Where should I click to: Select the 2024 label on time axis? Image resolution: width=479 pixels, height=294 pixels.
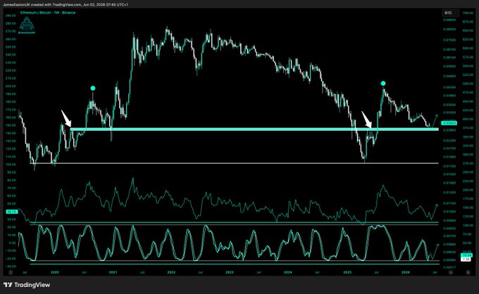tap(288, 272)
